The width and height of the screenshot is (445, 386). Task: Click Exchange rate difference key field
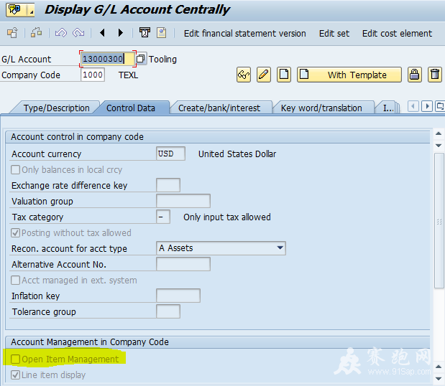click(168, 185)
